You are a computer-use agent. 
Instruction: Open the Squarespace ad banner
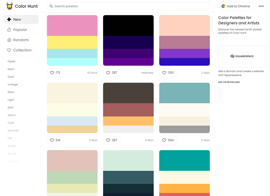(241, 56)
